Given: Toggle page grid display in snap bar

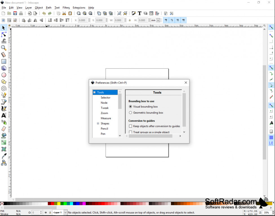Looking at the screenshot, I should tap(271, 137).
